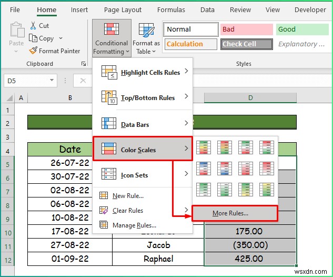
Task: Switch to the View tab
Action: (x=273, y=10)
